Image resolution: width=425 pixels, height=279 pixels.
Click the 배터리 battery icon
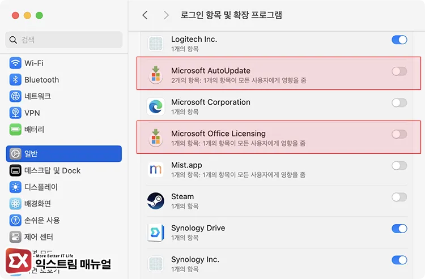coord(15,130)
